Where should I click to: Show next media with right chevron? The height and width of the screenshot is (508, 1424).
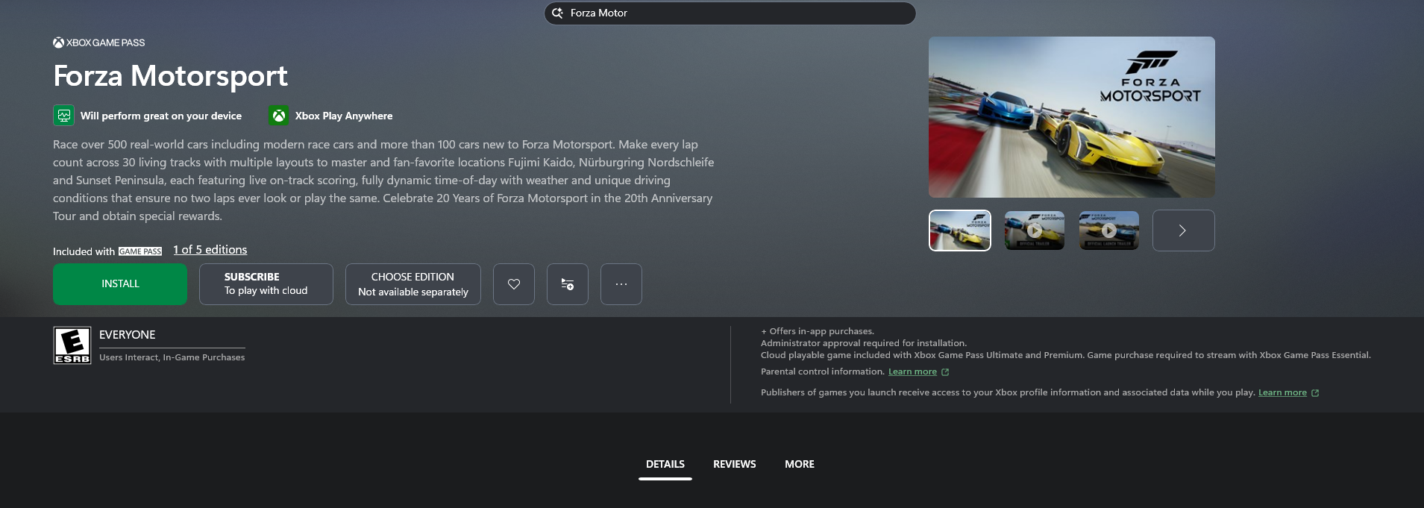click(x=1183, y=231)
